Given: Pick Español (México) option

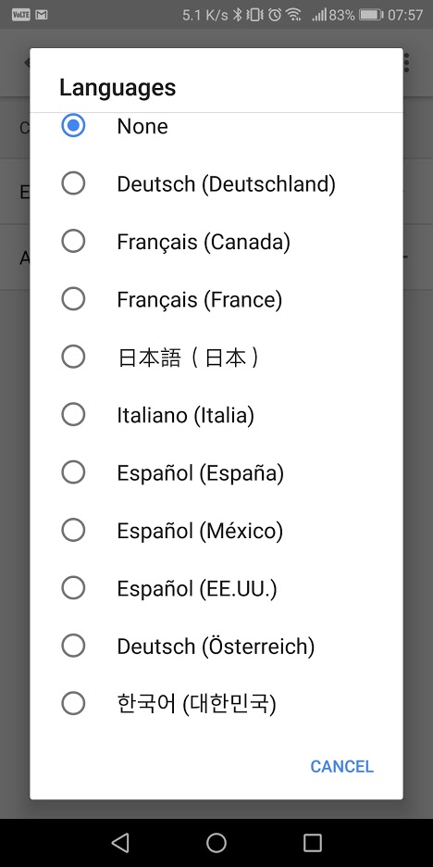Looking at the screenshot, I should (x=216, y=531).
